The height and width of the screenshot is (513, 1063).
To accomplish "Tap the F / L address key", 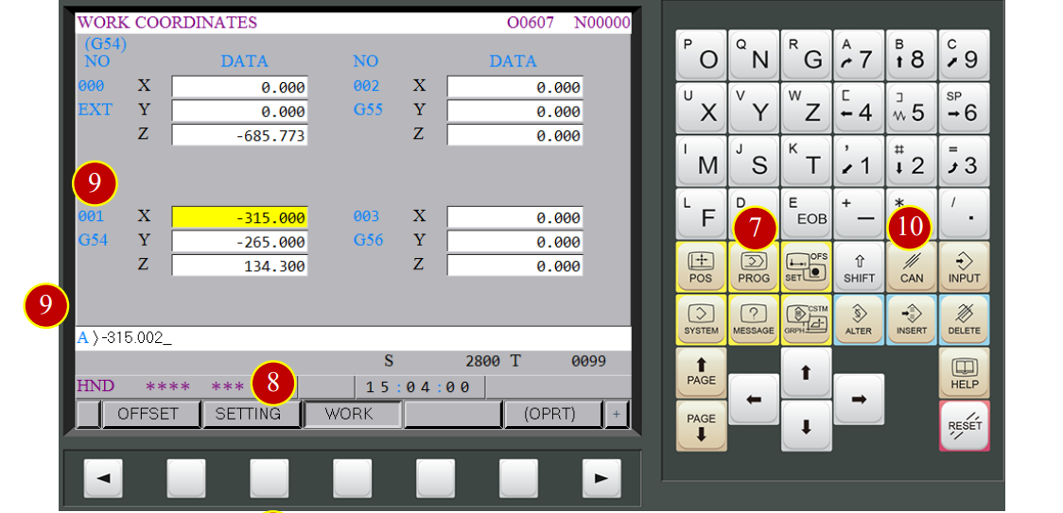I will [701, 214].
